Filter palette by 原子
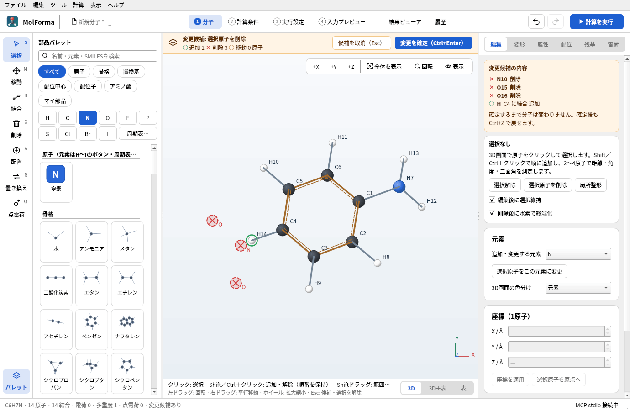The image size is (630, 411). click(79, 72)
